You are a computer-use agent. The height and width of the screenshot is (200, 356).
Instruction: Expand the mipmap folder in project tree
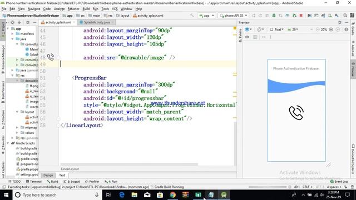click(x=17, y=127)
